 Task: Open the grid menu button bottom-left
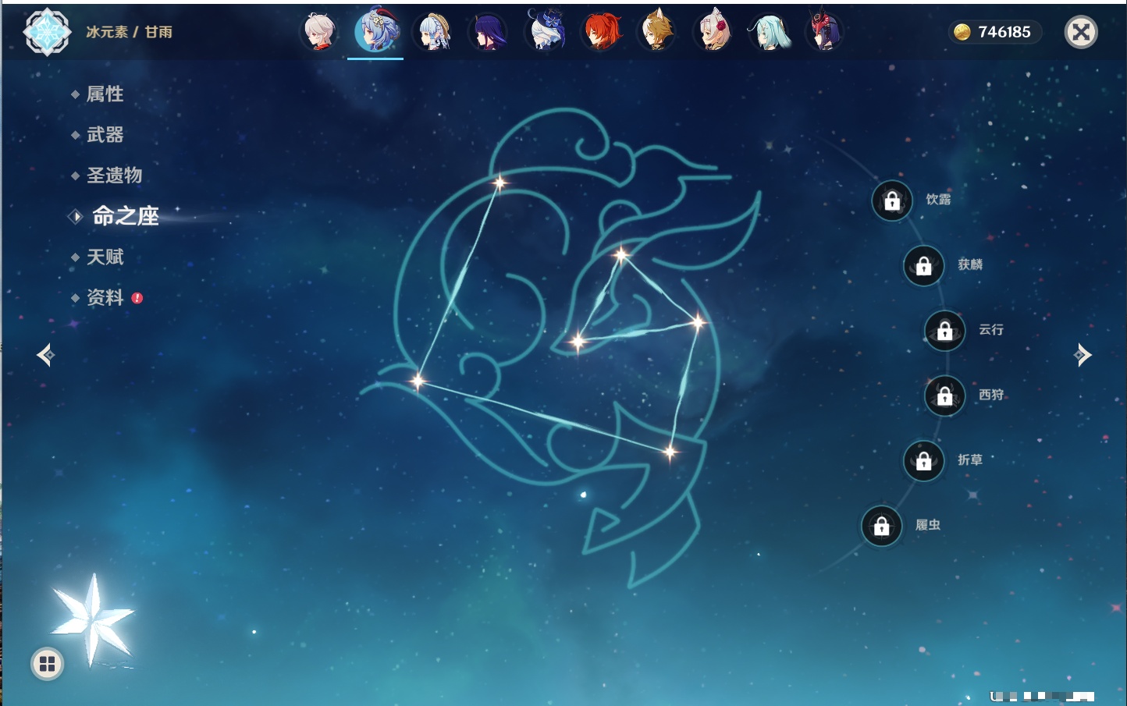[x=48, y=664]
